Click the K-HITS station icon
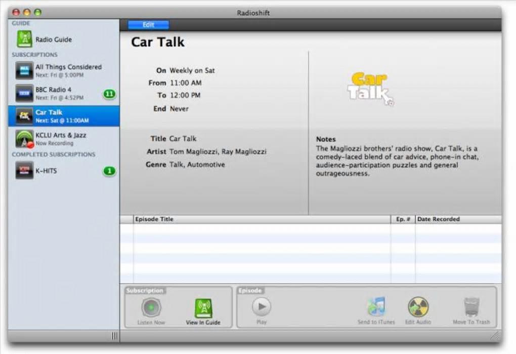This screenshot has height=354, width=516. coord(24,170)
